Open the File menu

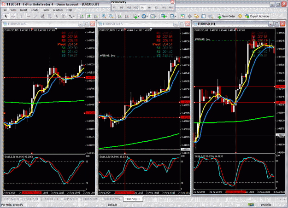5,10
